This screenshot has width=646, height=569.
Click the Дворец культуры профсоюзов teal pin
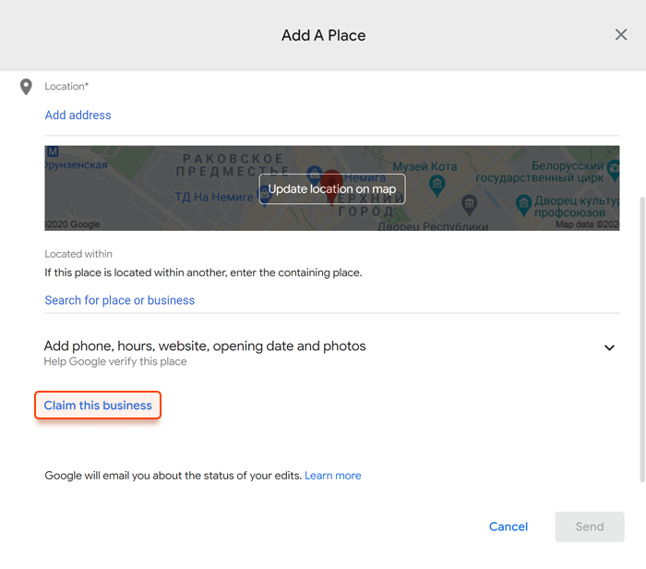pyautogui.click(x=523, y=205)
